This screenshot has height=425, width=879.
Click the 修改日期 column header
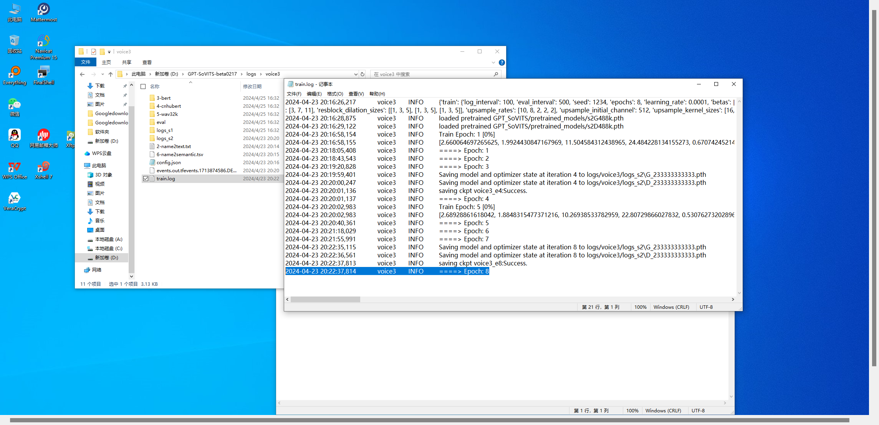point(252,86)
